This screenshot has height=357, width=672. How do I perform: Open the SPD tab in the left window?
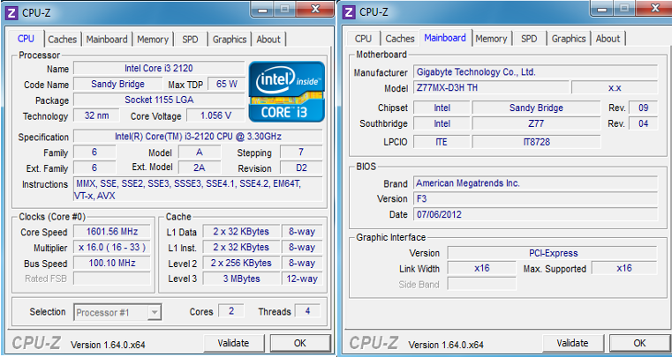tap(190, 40)
